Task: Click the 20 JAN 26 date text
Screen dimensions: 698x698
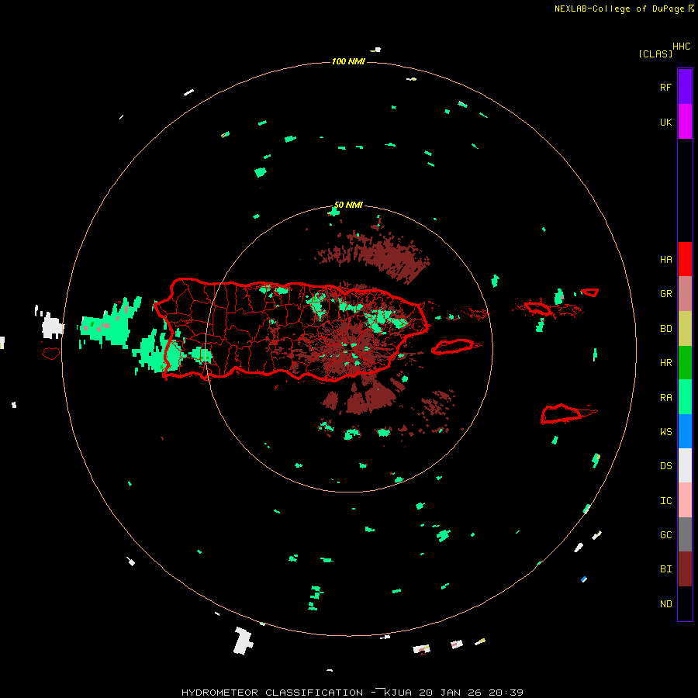Action: (451, 693)
